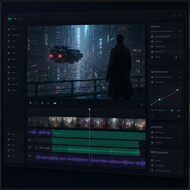This screenshot has width=190, height=190.
Task: Select the last orange sunset thumbnail in the filmstrip
Action: coord(140,124)
